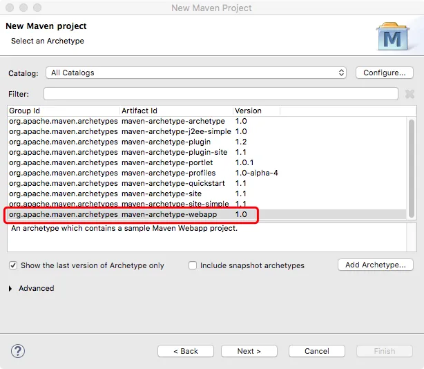Click the Add Archetype... button
The width and height of the screenshot is (424, 369).
(376, 265)
